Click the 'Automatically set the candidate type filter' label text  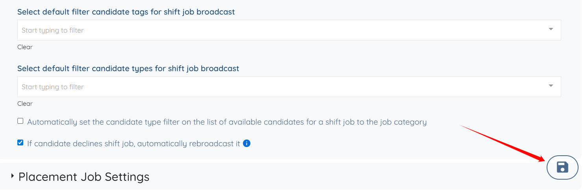point(227,122)
